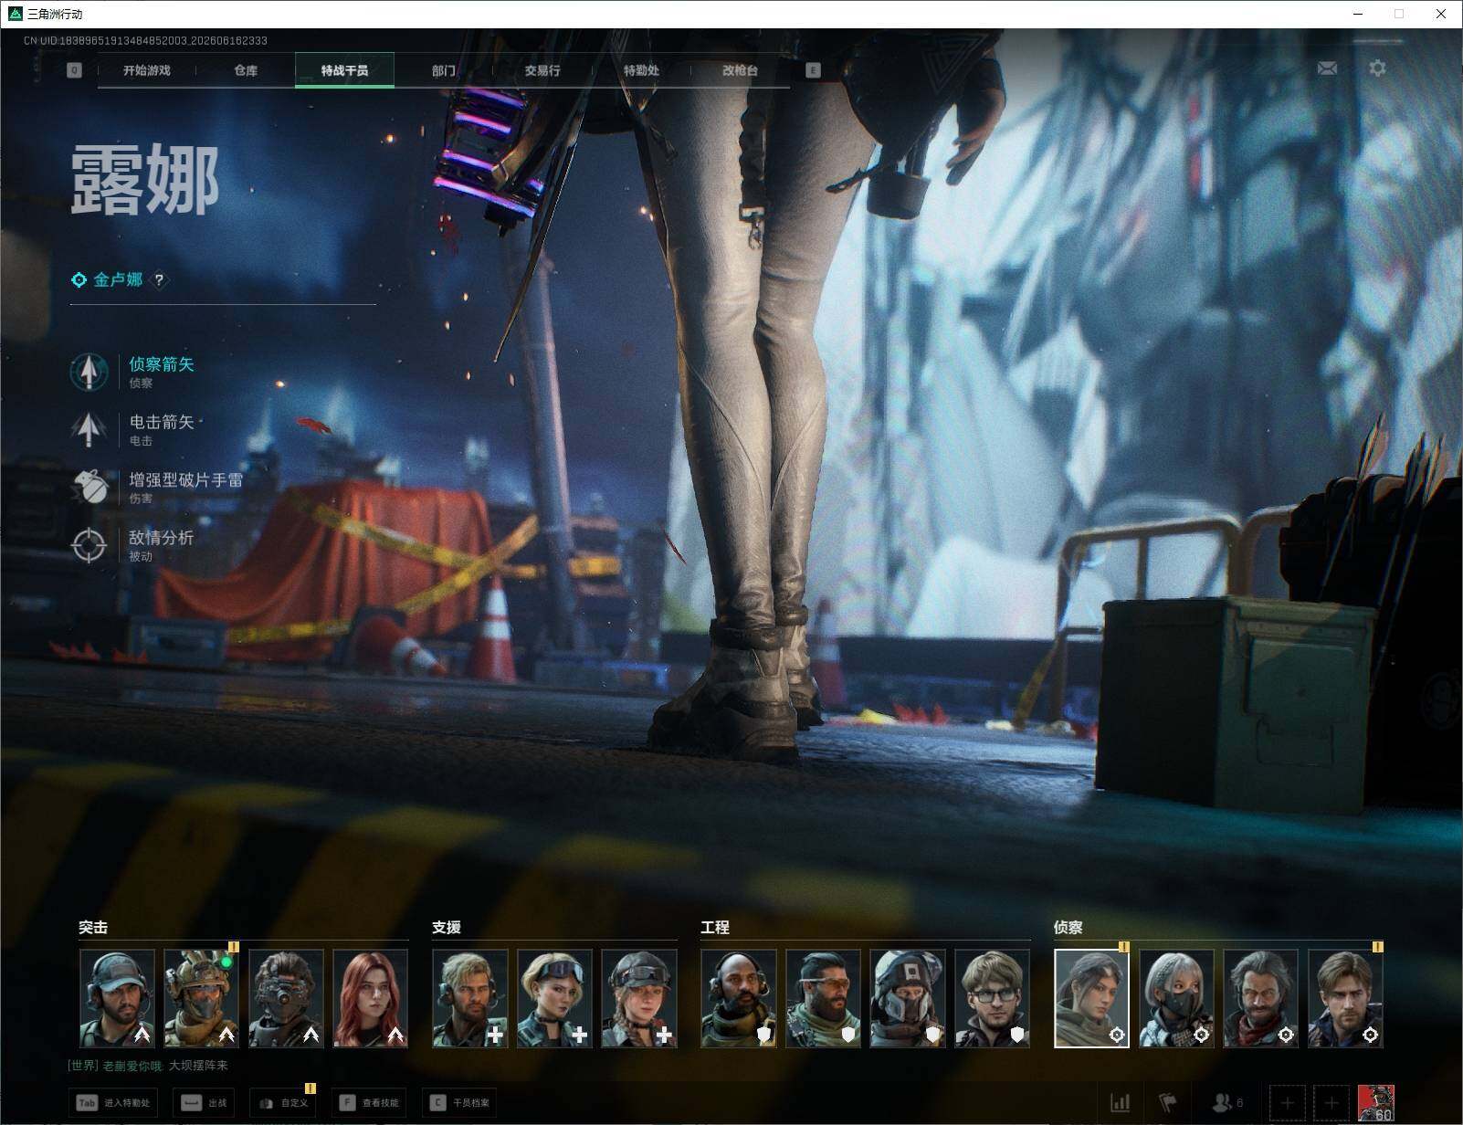Open the 部门 tab

444,70
